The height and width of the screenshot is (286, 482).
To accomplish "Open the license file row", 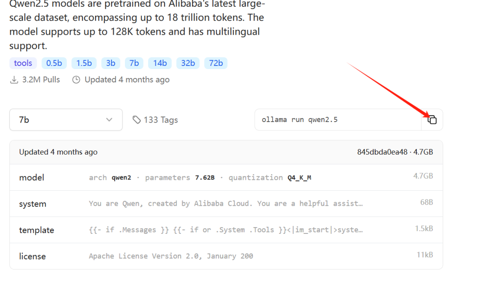I will (x=226, y=256).
